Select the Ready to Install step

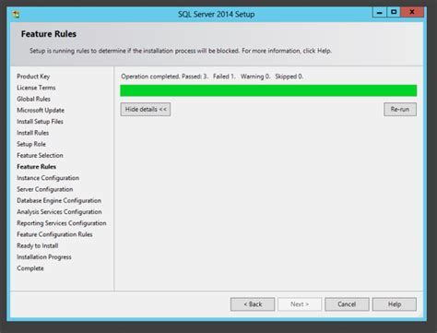[x=38, y=245]
